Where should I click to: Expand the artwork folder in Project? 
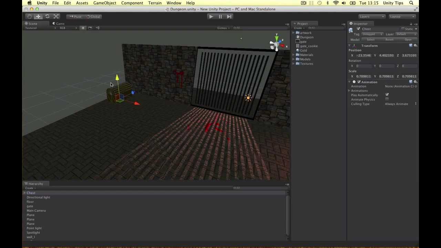tap(294, 33)
